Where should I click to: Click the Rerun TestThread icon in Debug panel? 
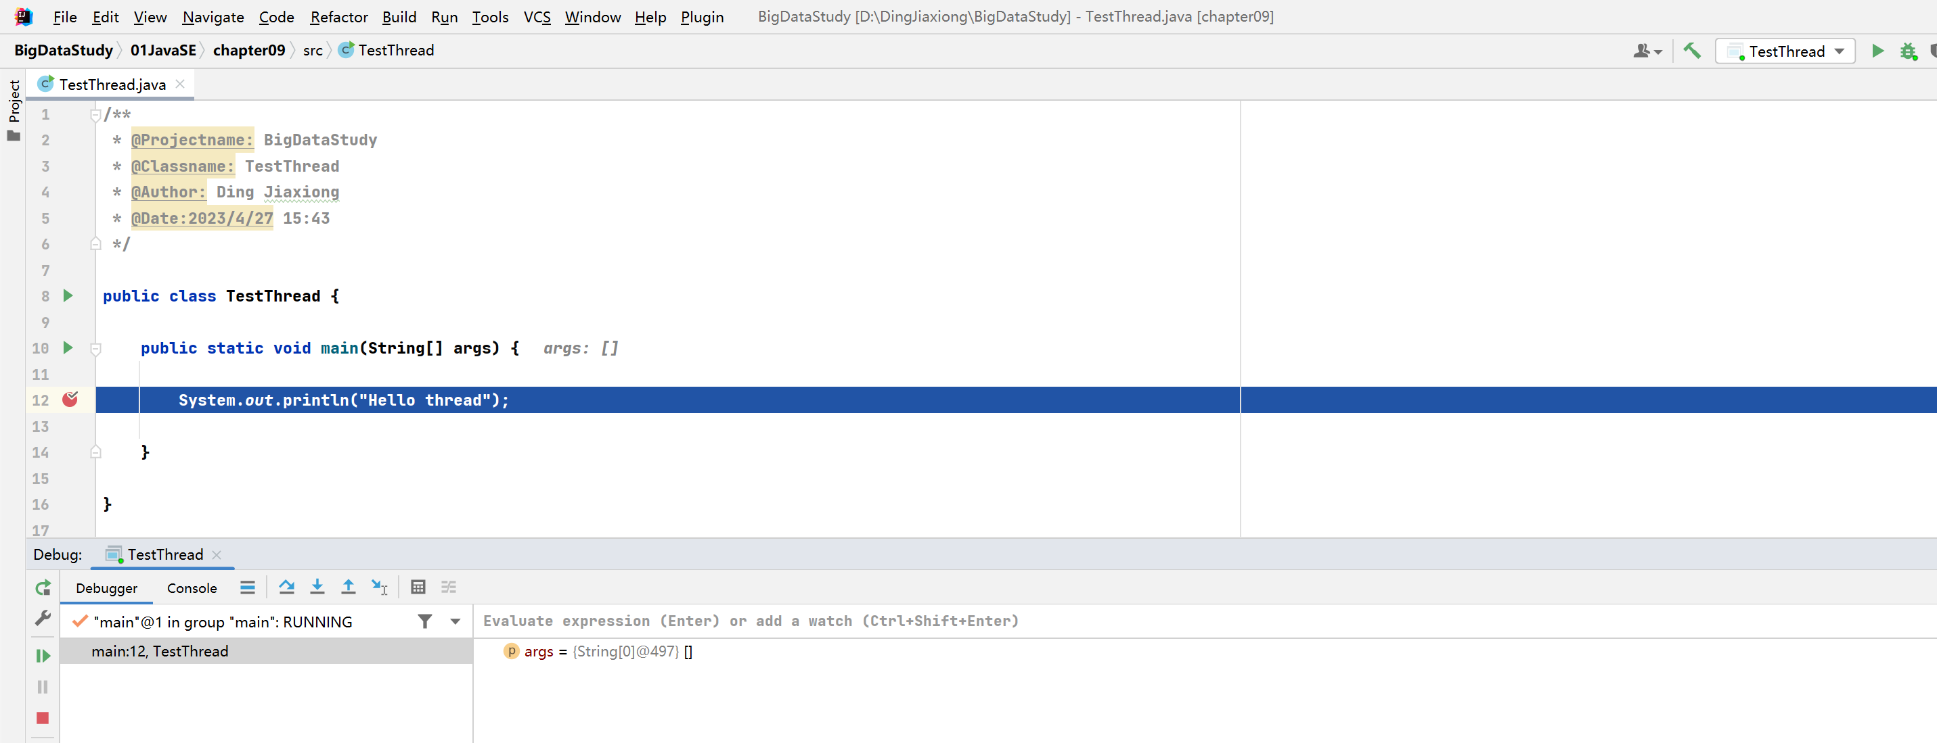click(x=43, y=588)
